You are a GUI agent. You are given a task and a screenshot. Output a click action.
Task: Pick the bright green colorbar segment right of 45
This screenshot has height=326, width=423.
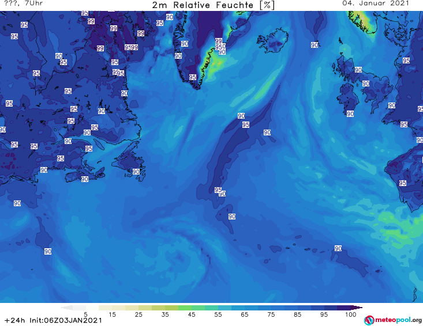[x=198, y=308]
